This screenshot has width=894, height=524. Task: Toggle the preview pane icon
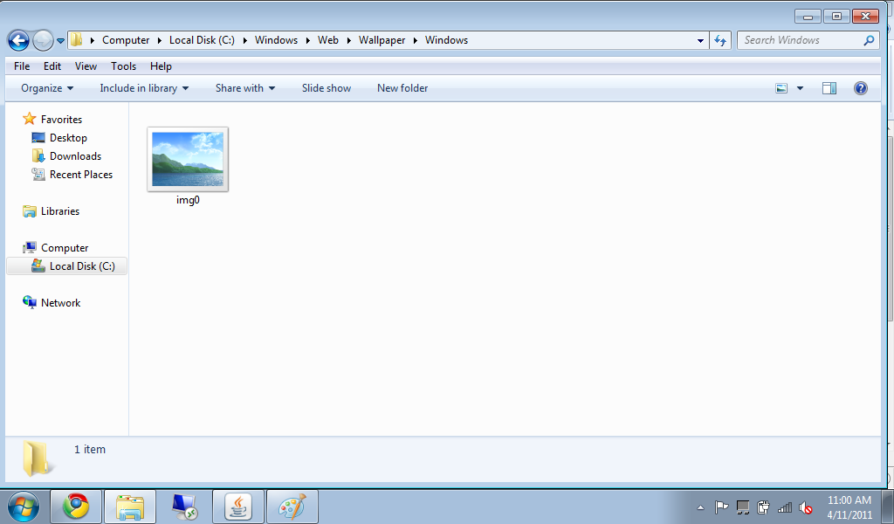pos(829,88)
